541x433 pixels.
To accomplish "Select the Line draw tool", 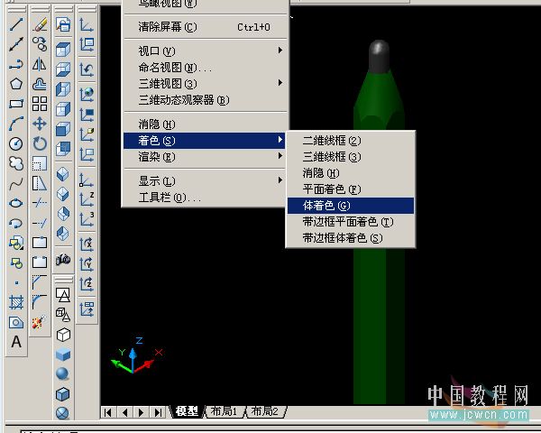I will coord(16,24).
